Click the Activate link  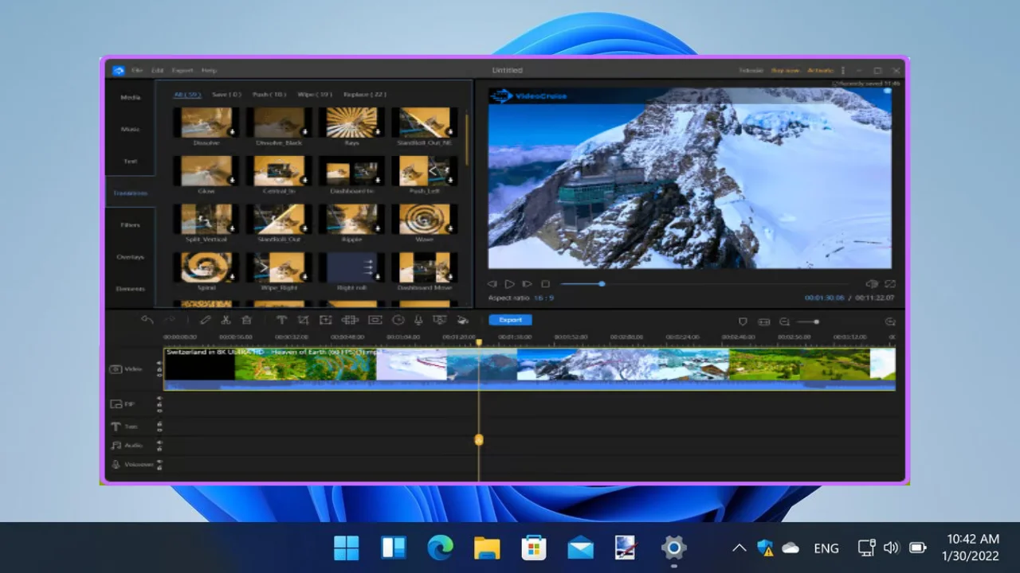[x=820, y=70]
